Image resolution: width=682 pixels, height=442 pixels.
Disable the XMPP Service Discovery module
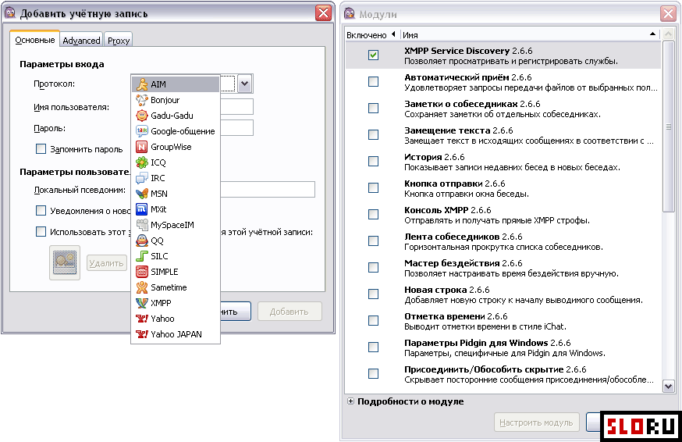(373, 55)
